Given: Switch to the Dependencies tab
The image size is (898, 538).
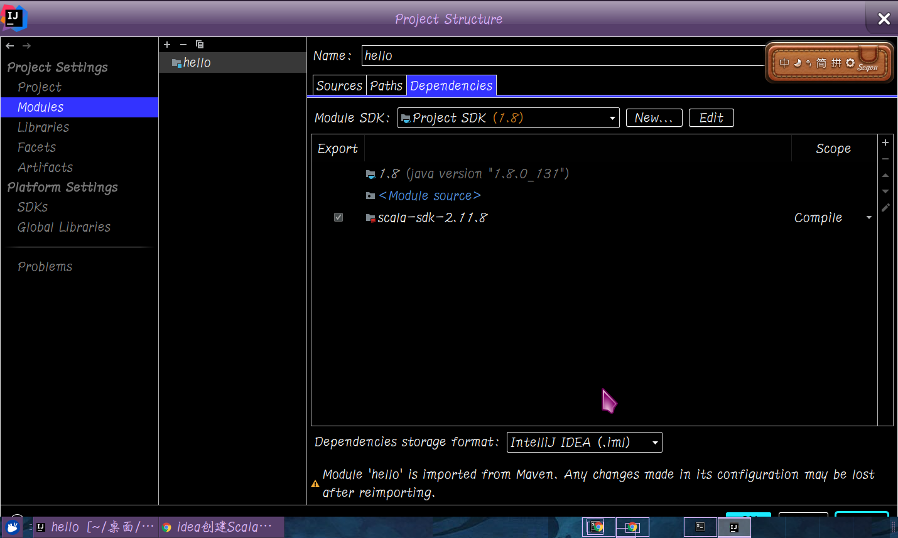Looking at the screenshot, I should click(452, 85).
